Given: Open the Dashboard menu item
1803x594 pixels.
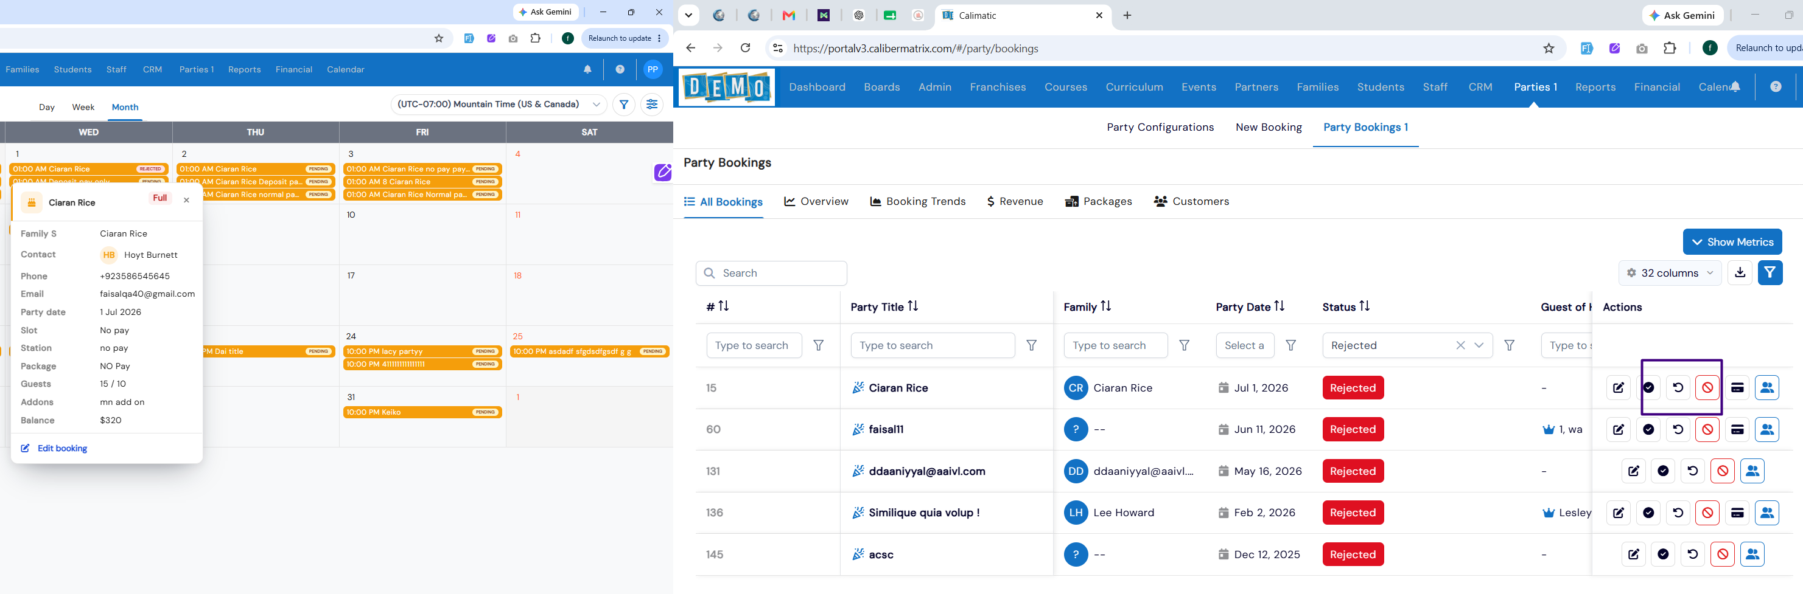Looking at the screenshot, I should 817,87.
